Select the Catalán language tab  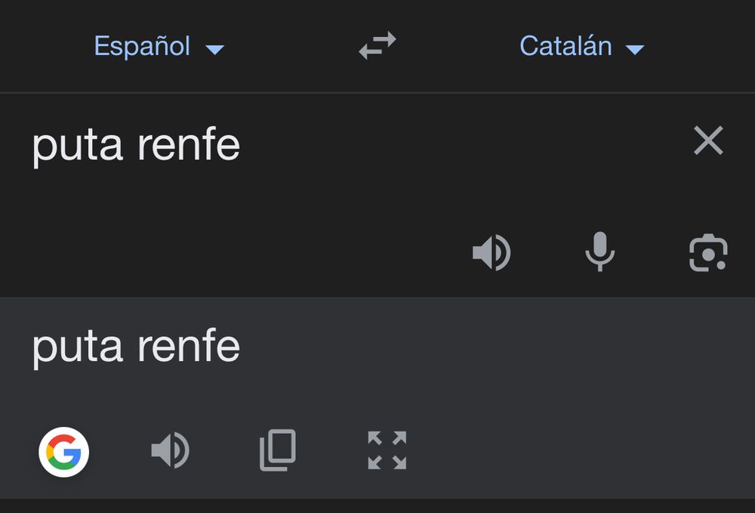pos(566,46)
